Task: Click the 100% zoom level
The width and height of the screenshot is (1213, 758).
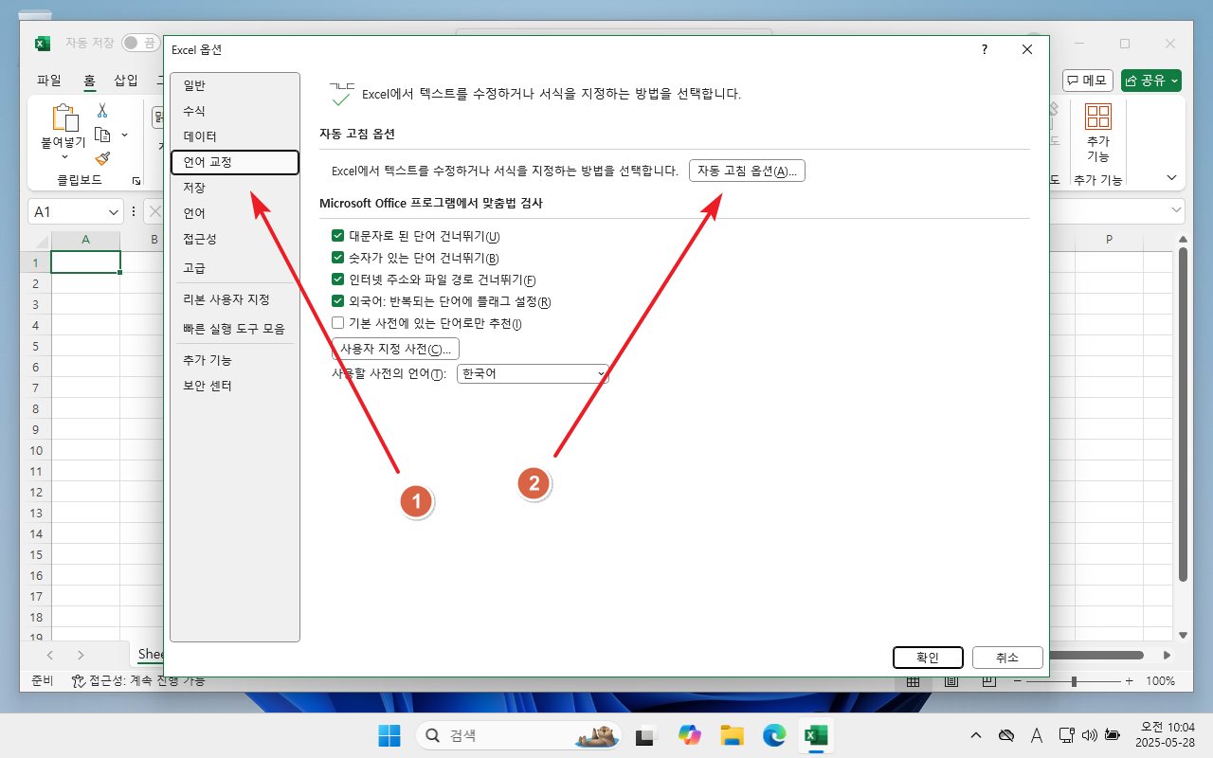Action: pyautogui.click(x=1160, y=681)
